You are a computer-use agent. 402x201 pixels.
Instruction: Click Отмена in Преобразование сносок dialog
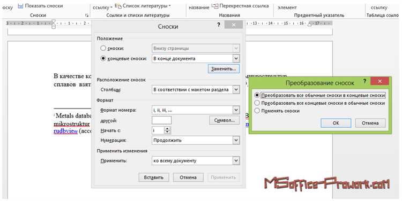pyautogui.click(x=370, y=123)
